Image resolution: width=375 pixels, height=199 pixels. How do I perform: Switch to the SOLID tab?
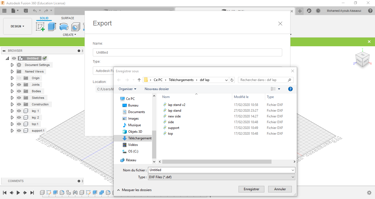click(x=44, y=18)
